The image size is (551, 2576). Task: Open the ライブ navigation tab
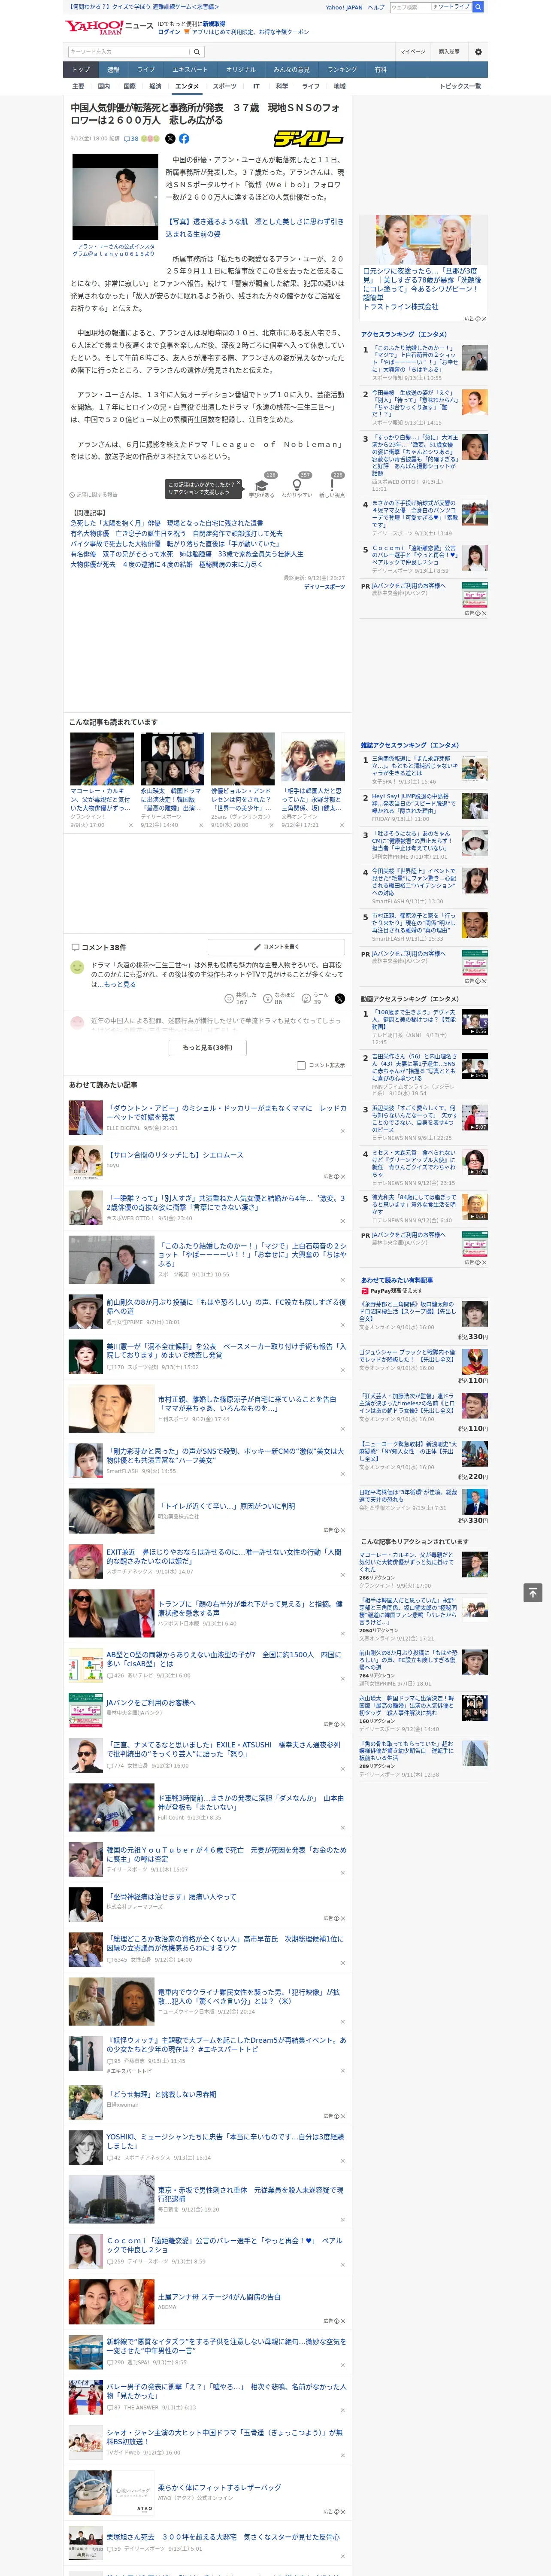pyautogui.click(x=146, y=70)
